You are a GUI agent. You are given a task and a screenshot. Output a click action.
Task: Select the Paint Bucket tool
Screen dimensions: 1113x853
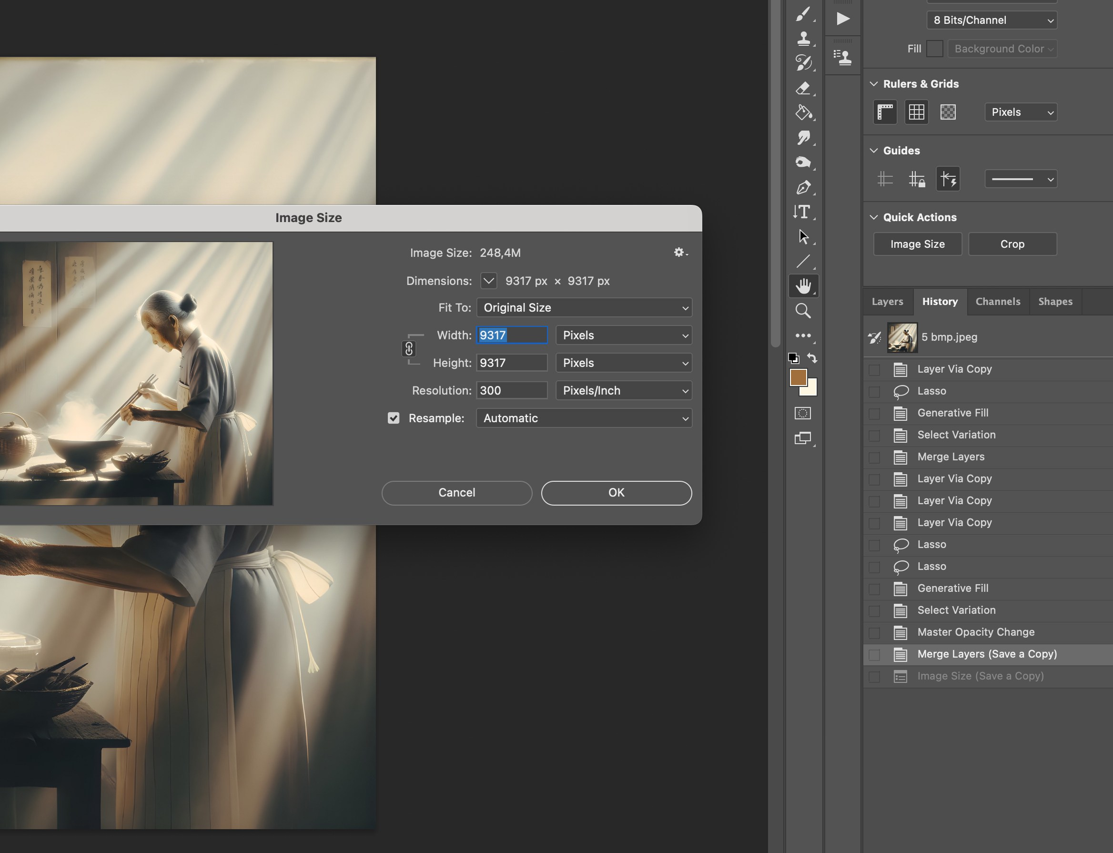pyautogui.click(x=803, y=113)
